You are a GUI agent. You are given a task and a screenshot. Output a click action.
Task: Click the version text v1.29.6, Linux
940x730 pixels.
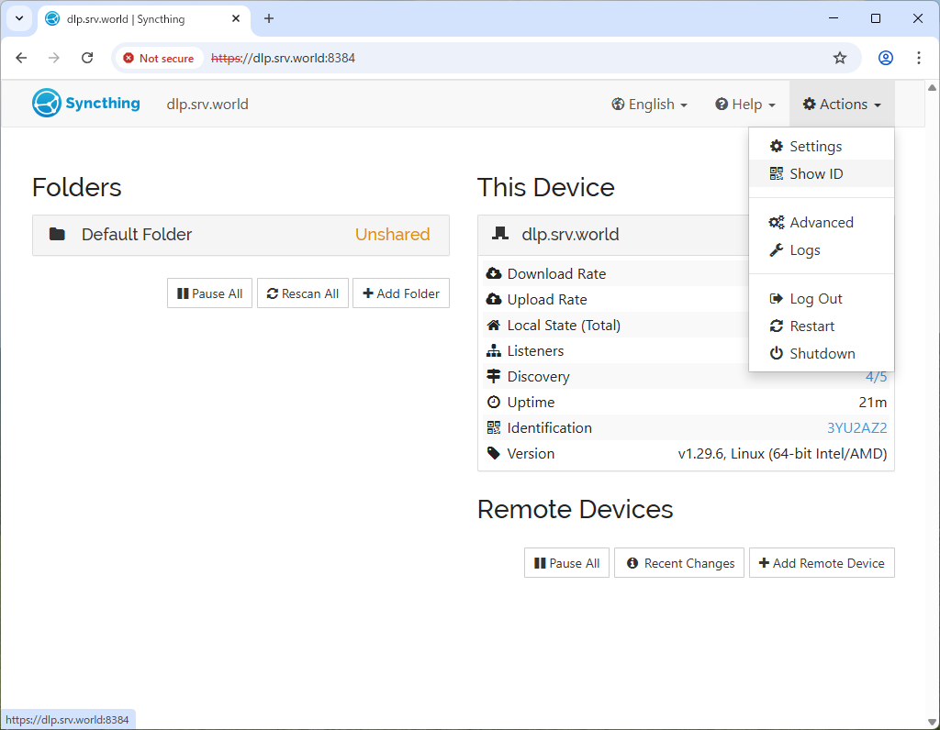782,454
